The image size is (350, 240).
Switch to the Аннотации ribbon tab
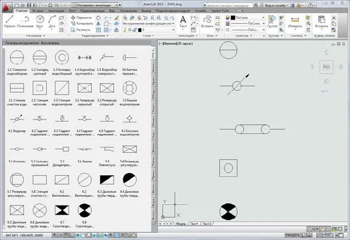tap(57, 10)
